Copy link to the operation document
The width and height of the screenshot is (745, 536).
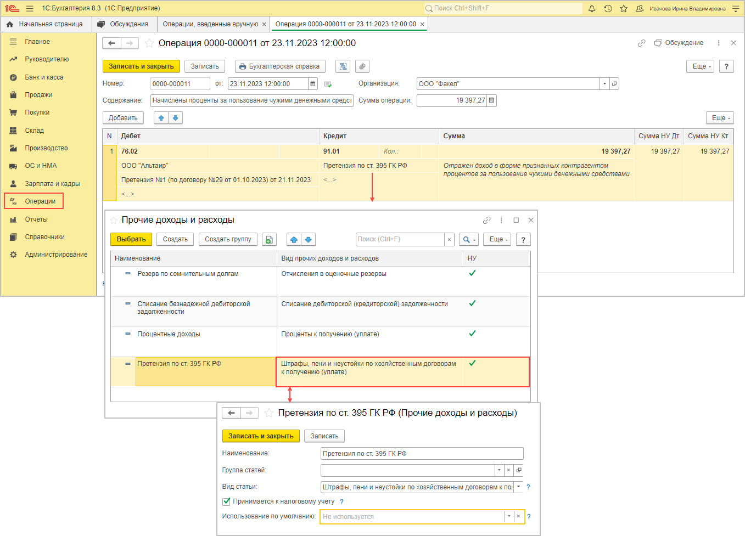pyautogui.click(x=641, y=43)
